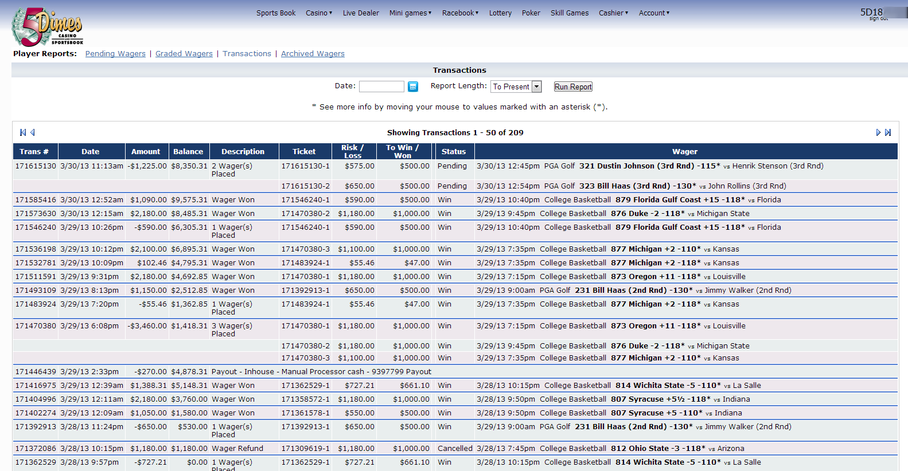Select transaction number 171392913

(36, 427)
